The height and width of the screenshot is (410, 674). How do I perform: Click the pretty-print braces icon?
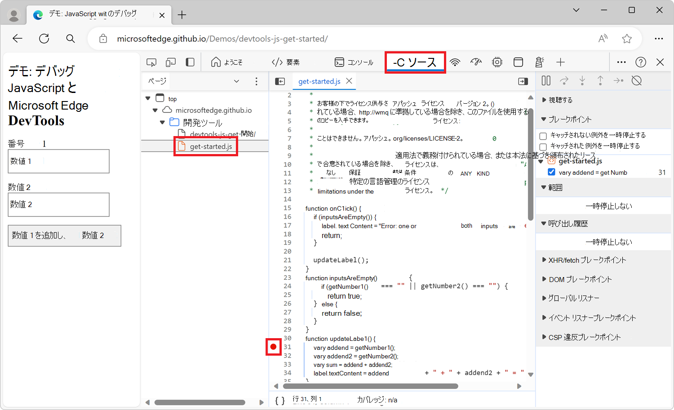coord(279,400)
